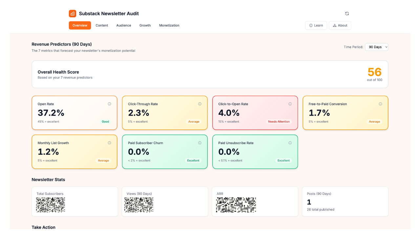Switch to the Content tab
Viewport: 420px width, 236px height.
pos(102,25)
